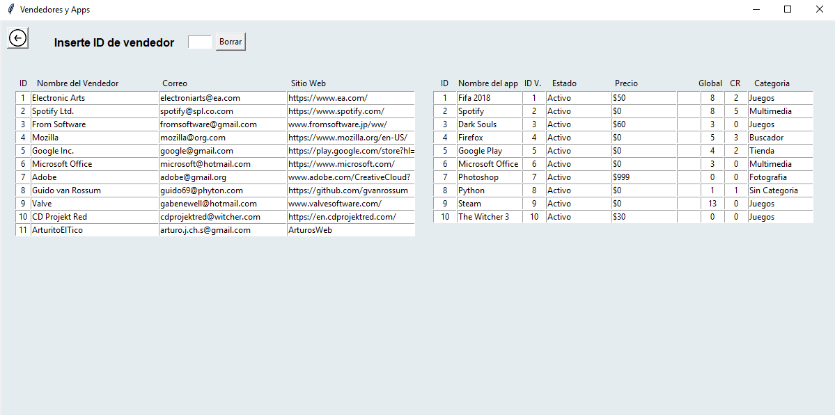Click the github.com/gvanrossum website cell
The image size is (835, 415).
tap(351, 190)
